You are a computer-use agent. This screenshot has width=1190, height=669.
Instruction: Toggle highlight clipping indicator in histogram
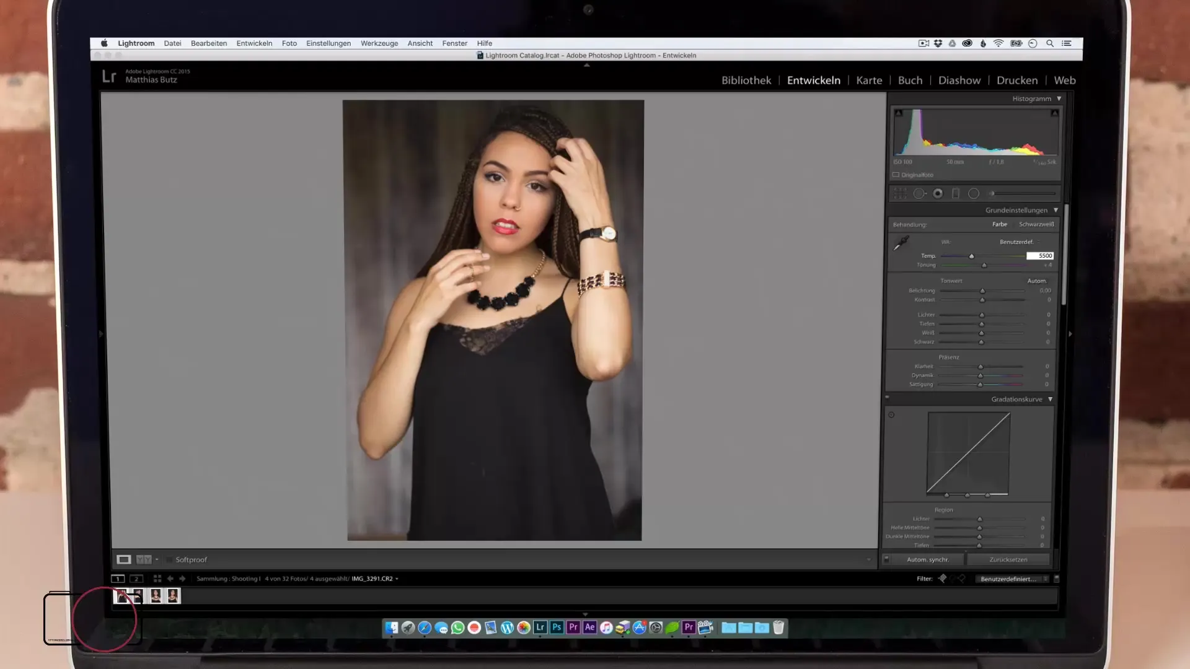[1054, 113]
